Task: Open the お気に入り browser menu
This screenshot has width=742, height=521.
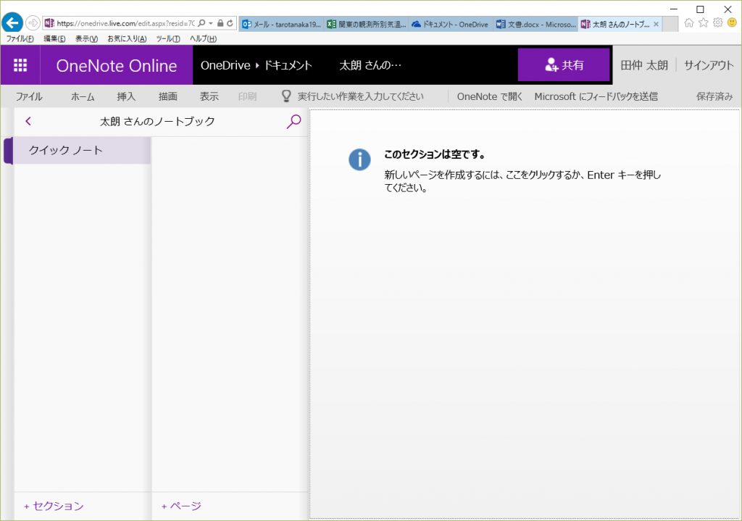Action: coord(127,38)
